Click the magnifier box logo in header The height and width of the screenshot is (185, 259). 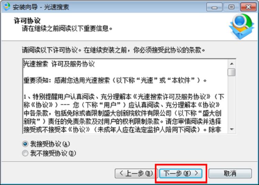coord(241,27)
